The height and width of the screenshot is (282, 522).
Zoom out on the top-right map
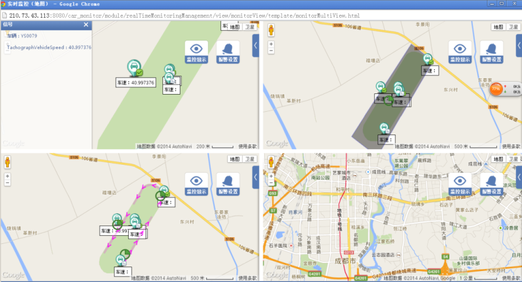[271, 51]
